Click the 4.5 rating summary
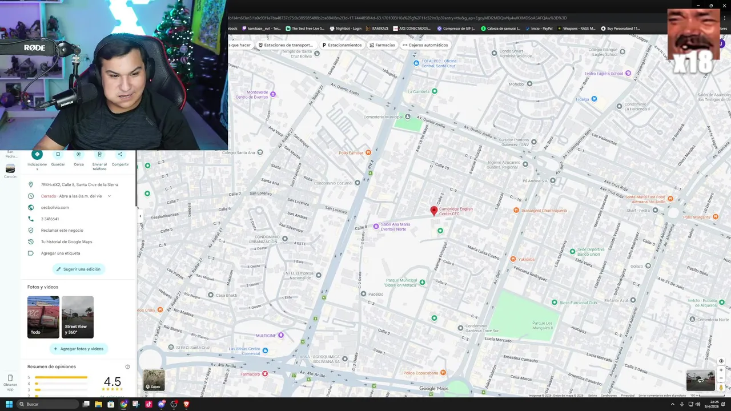 point(113,382)
